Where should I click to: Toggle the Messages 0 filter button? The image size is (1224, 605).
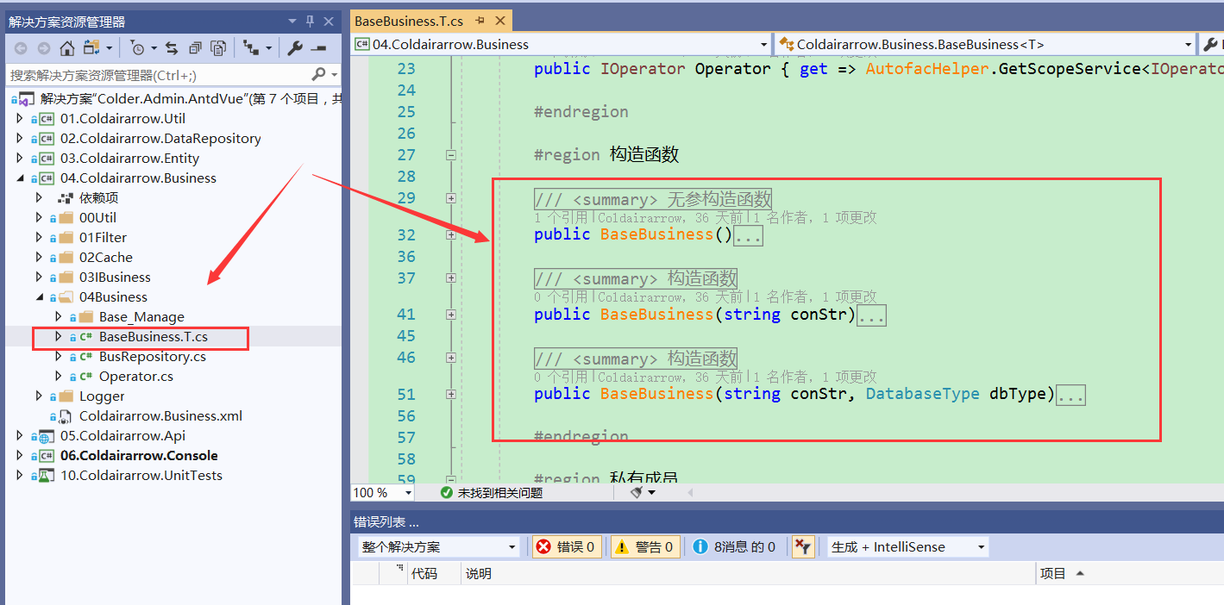click(734, 546)
